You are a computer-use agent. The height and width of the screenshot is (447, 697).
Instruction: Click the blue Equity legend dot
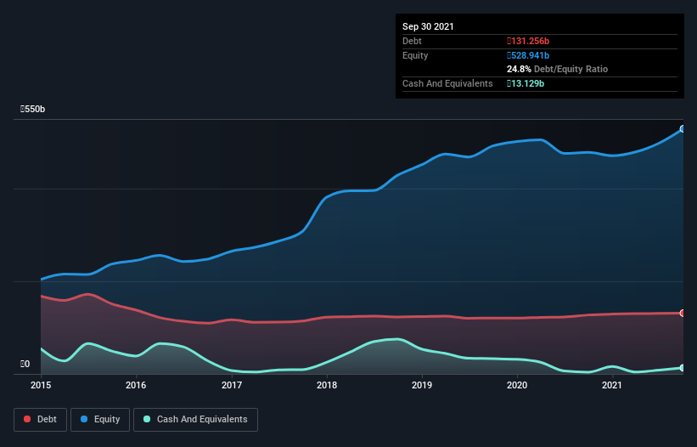click(84, 419)
